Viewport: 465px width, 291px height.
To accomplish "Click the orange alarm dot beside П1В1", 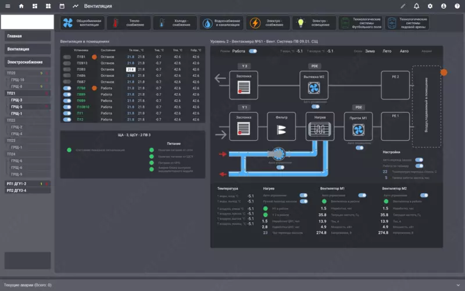I will 94,57.
